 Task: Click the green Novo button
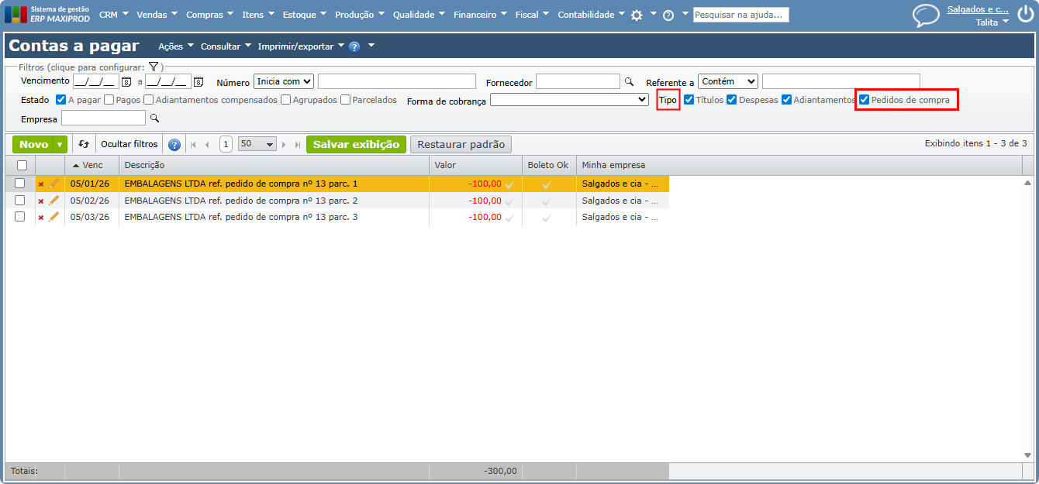click(x=33, y=145)
